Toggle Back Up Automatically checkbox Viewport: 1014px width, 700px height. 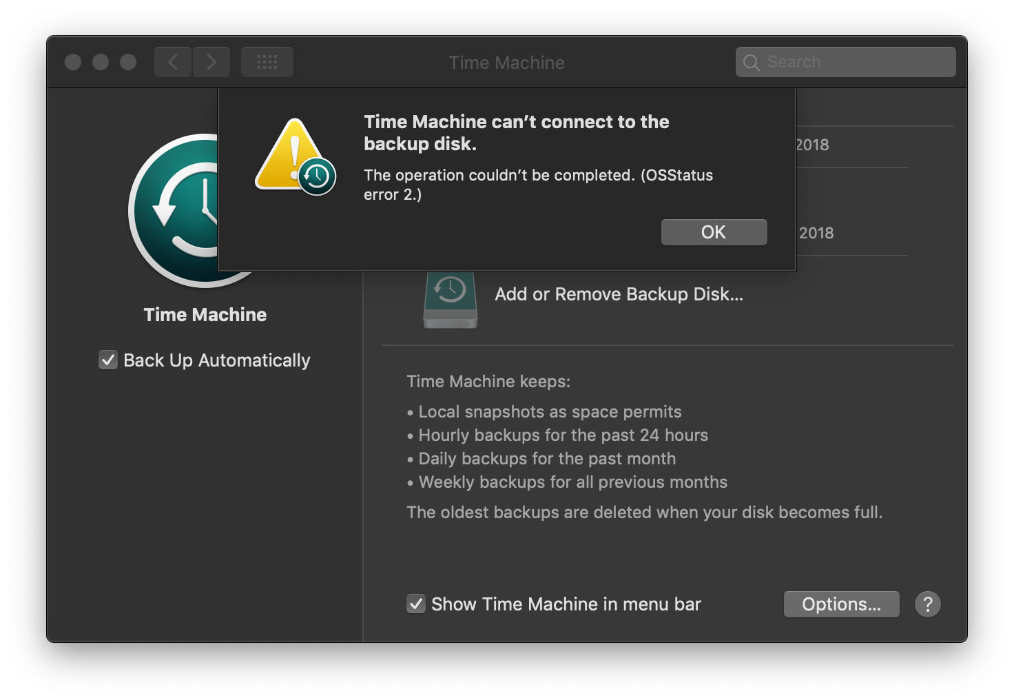pyautogui.click(x=108, y=360)
